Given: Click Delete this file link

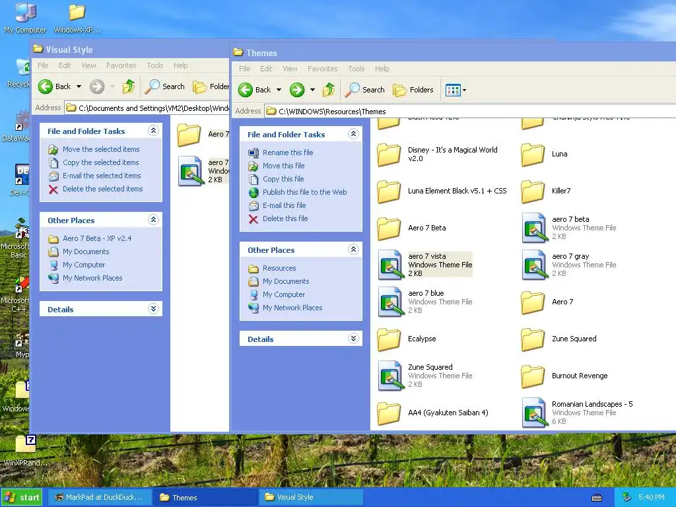Looking at the screenshot, I should [x=285, y=219].
